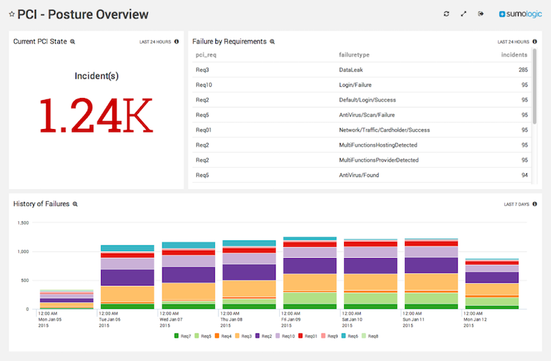
Task: Click red Req01 segment of Sun Jan 11 bar
Action: (431, 243)
